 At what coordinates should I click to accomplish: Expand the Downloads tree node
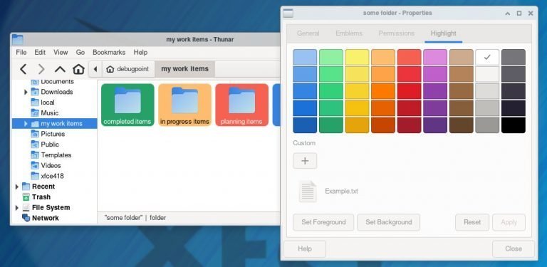click(x=26, y=92)
